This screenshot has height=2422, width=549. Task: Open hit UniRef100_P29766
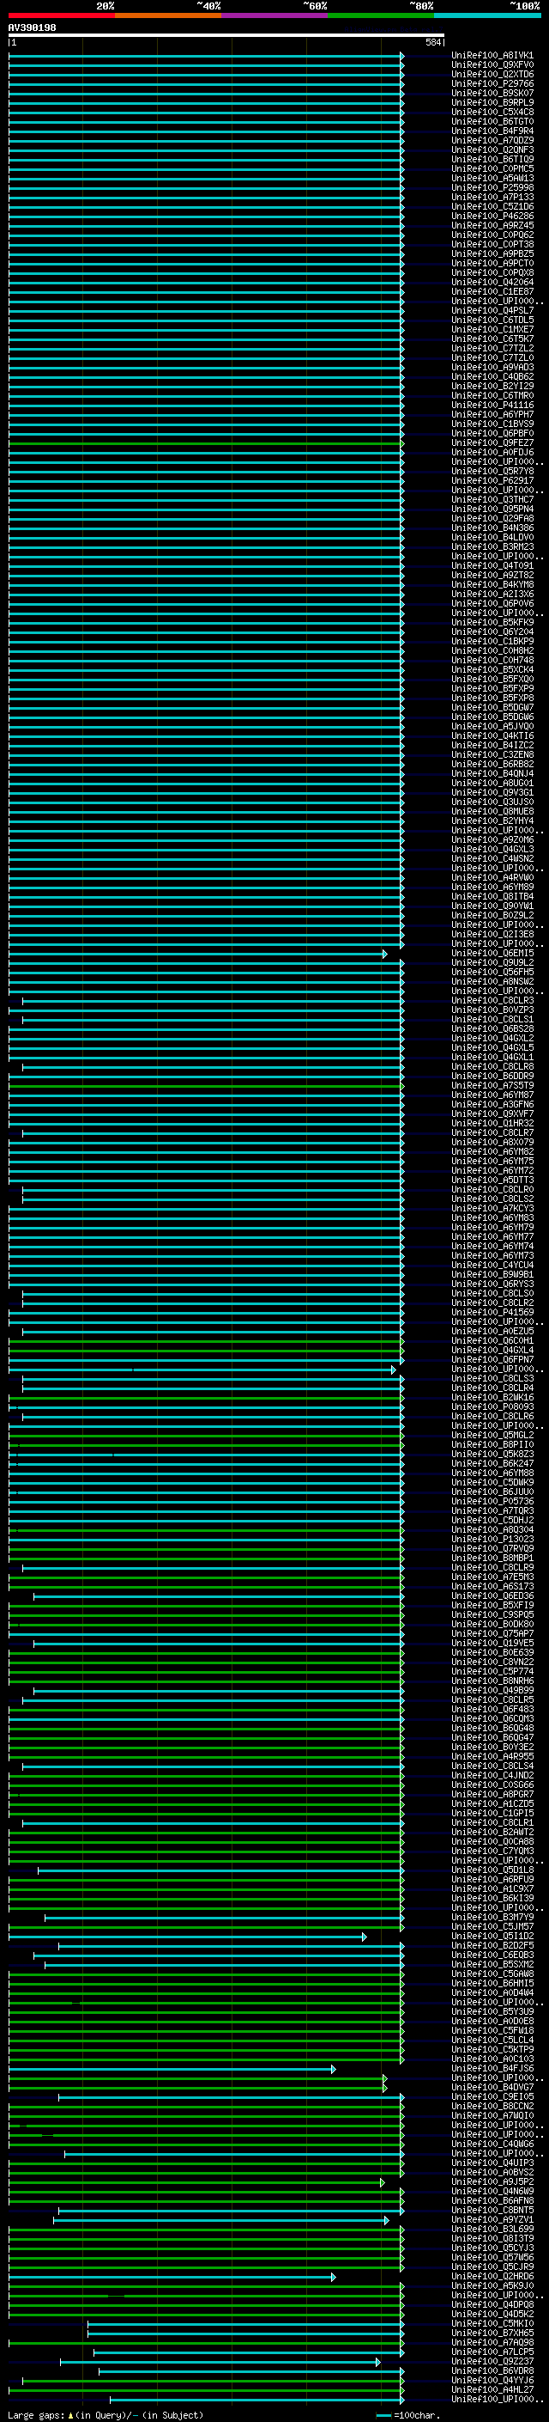point(492,83)
